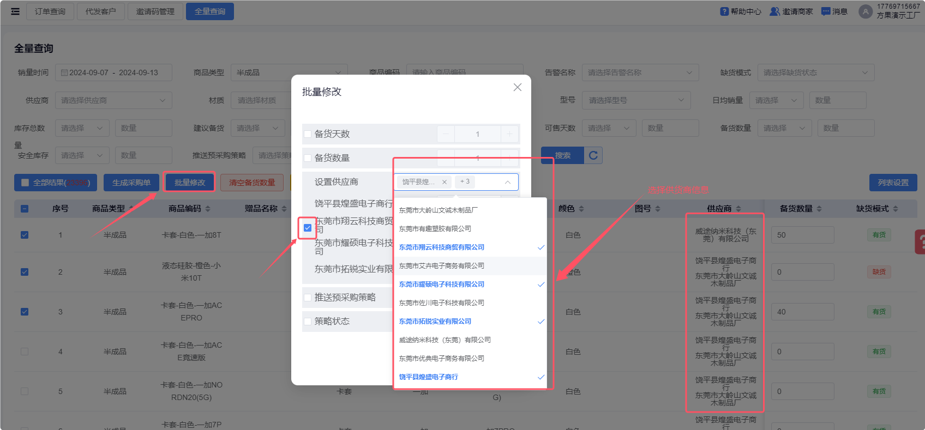925x430 pixels.
Task: Open the 供应商 filter dropdown
Action: point(113,100)
